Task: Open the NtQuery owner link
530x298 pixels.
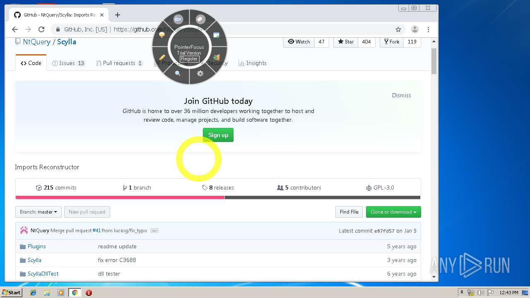Action: point(36,42)
